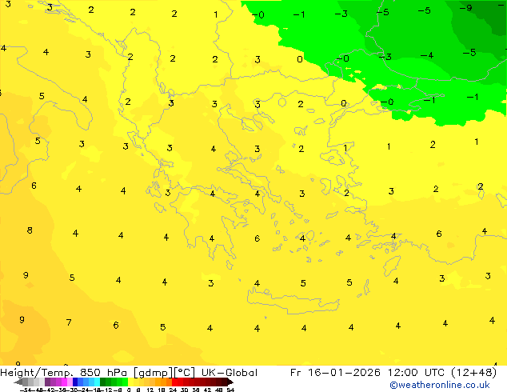
Task: Pick the bright red legend swatch
Action: 175,382
